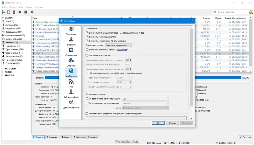Switch to the Файлы tab
The height and width of the screenshot is (145, 254).
click(93, 137)
